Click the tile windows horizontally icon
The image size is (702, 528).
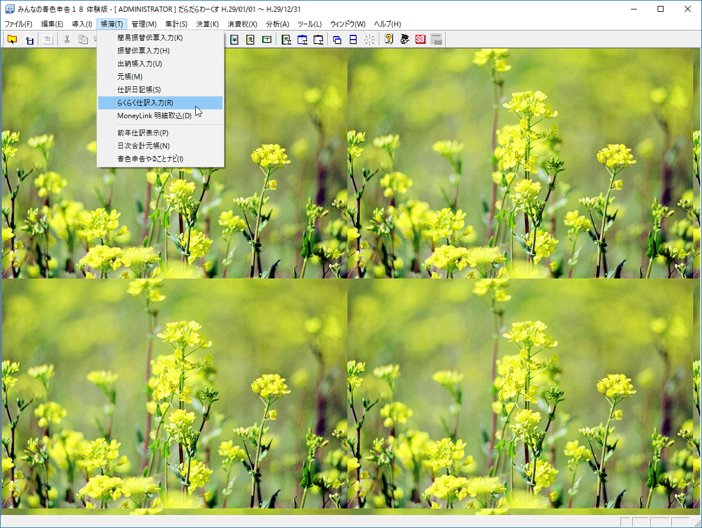click(353, 40)
